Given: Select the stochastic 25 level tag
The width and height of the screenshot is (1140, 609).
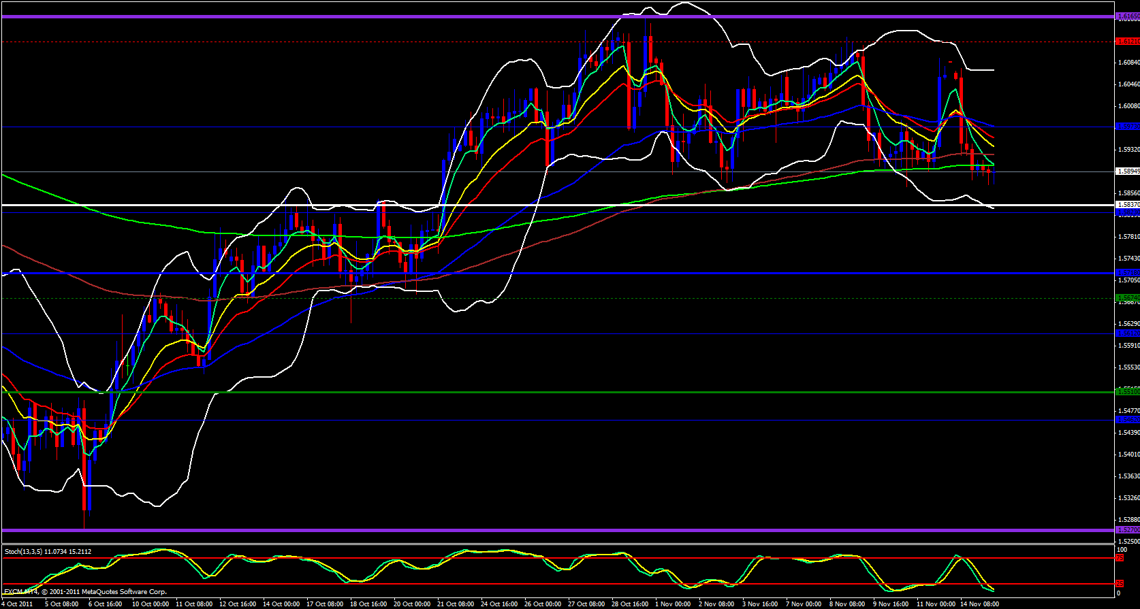Looking at the screenshot, I should click(1120, 584).
